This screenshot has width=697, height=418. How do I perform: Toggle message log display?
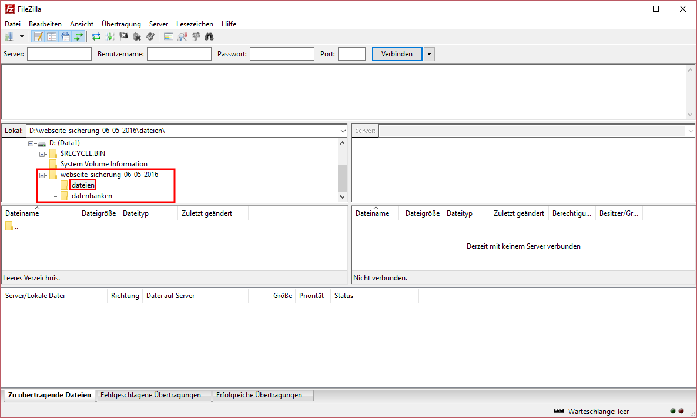point(38,36)
